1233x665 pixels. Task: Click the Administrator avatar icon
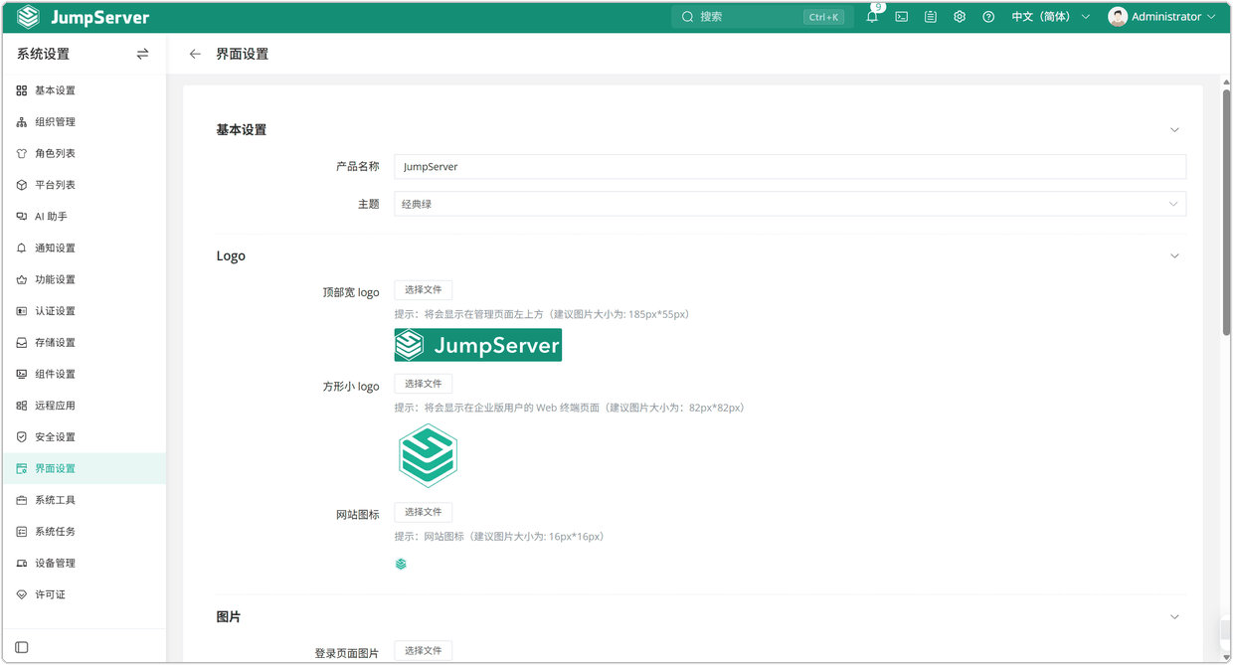(x=1118, y=17)
